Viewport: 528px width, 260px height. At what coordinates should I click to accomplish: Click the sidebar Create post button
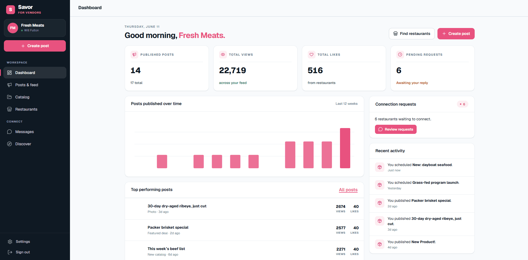pyautogui.click(x=35, y=46)
